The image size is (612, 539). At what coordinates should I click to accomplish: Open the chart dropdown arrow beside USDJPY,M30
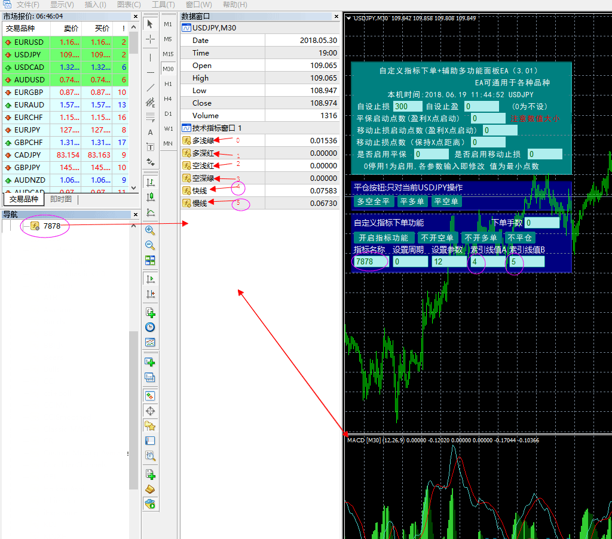pyautogui.click(x=348, y=18)
